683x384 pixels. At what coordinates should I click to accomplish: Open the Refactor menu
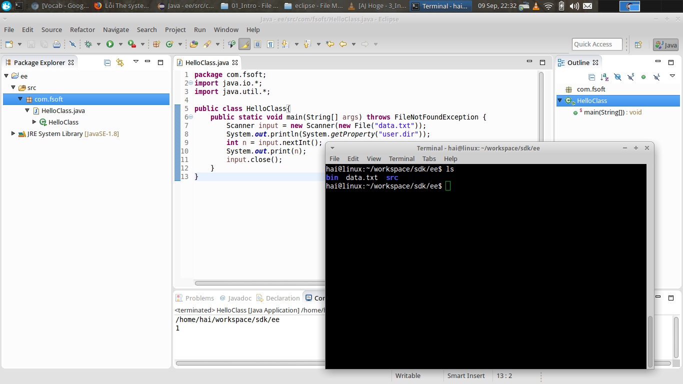(x=82, y=29)
